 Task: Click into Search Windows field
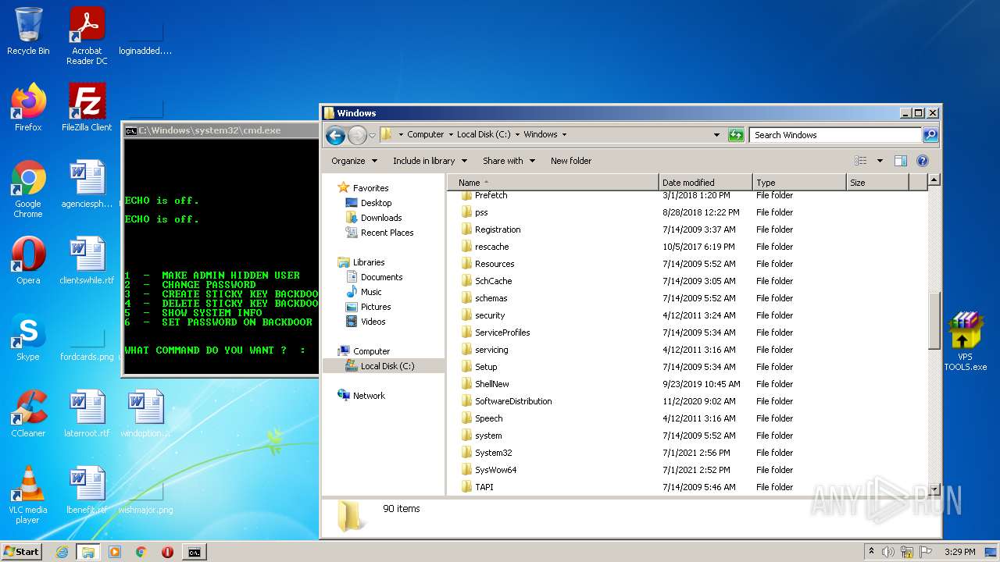[x=835, y=135]
